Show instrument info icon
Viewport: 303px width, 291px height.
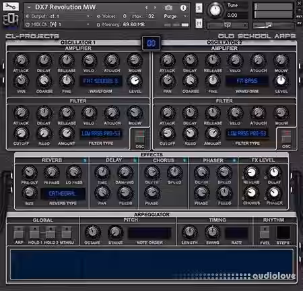(x=183, y=8)
